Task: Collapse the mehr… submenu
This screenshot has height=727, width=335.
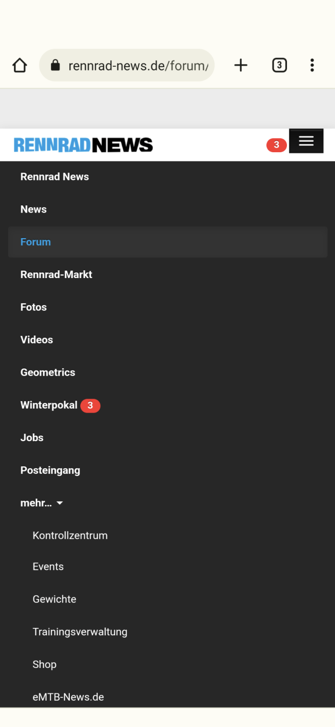Action: [x=41, y=503]
